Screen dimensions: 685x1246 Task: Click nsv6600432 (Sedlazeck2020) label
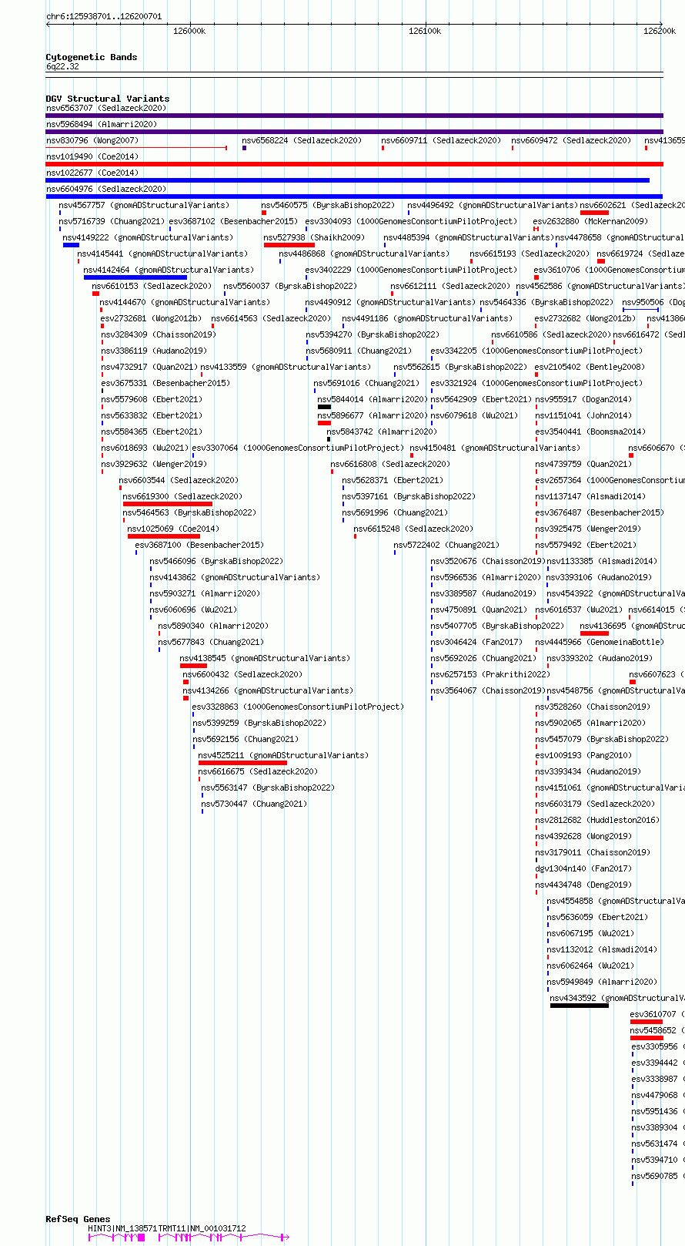[x=242, y=674]
